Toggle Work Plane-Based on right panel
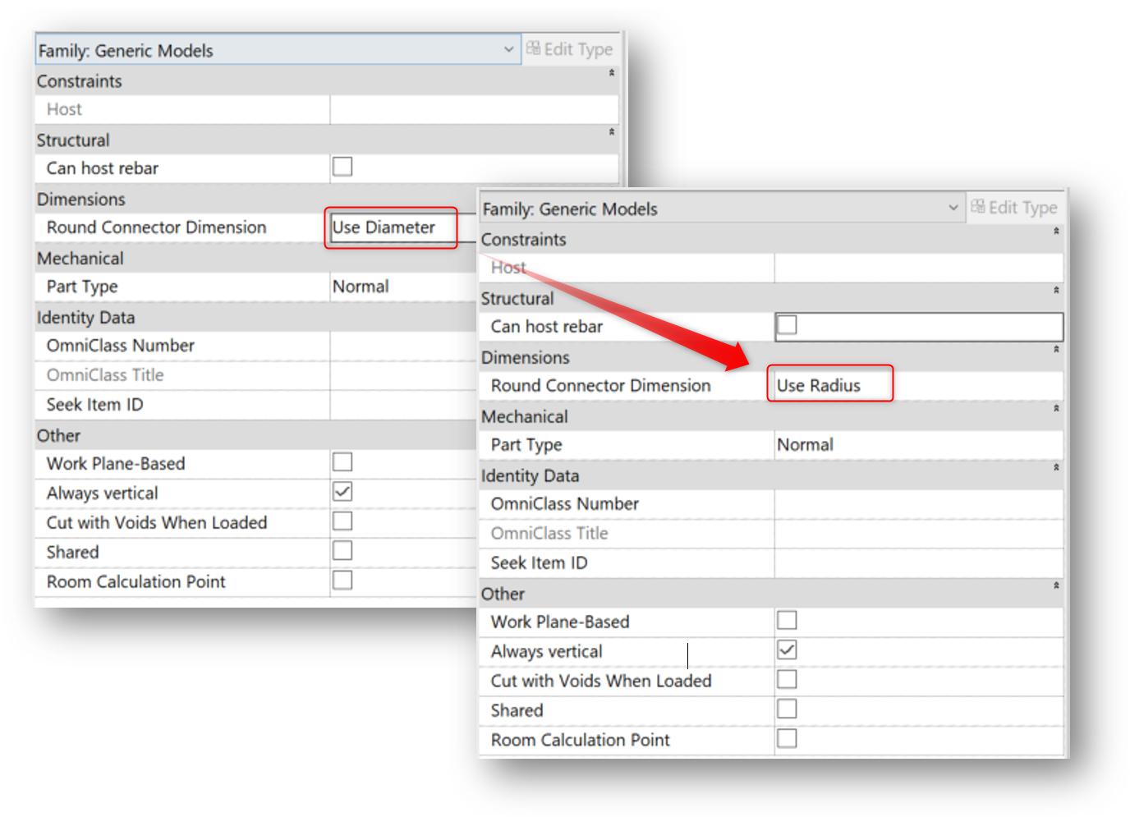Screen dimensions: 1130x817 click(787, 619)
